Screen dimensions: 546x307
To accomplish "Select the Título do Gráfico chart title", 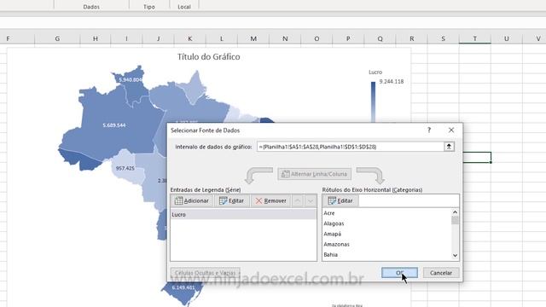I will coord(208,57).
